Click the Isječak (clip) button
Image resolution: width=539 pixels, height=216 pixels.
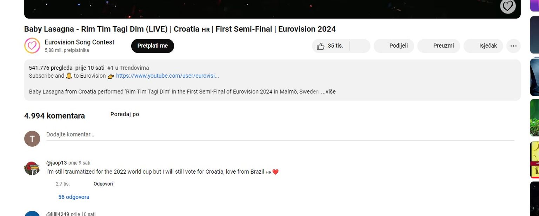click(x=484, y=46)
